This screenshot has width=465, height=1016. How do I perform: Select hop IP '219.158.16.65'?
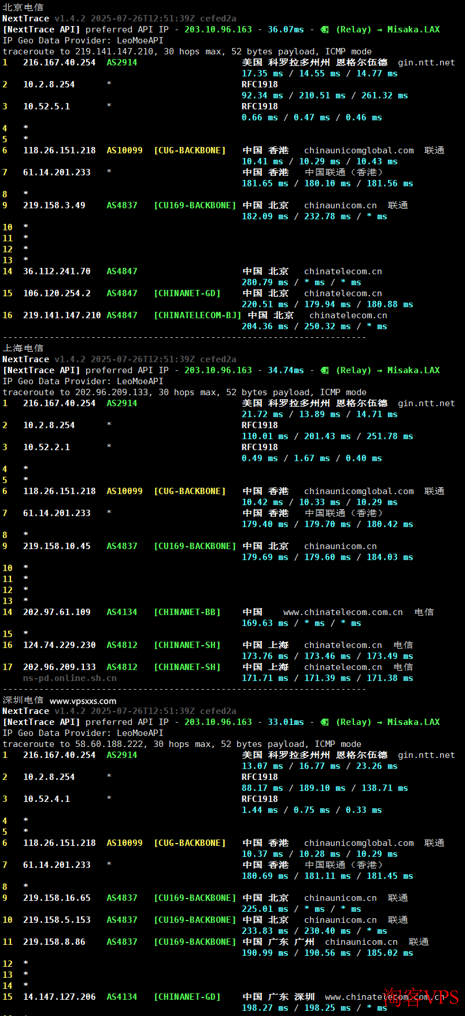[57, 898]
